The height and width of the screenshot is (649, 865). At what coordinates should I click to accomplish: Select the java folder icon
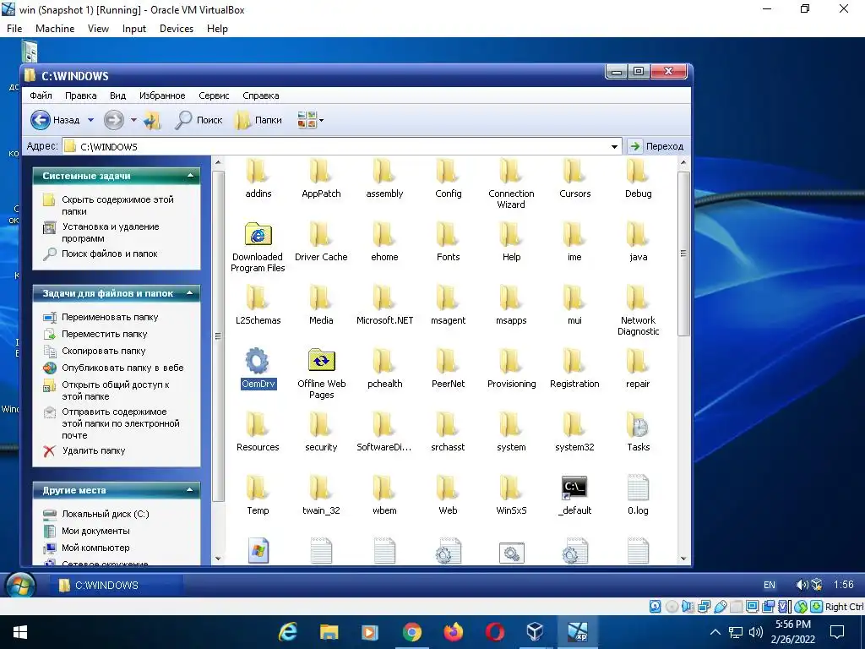point(638,235)
